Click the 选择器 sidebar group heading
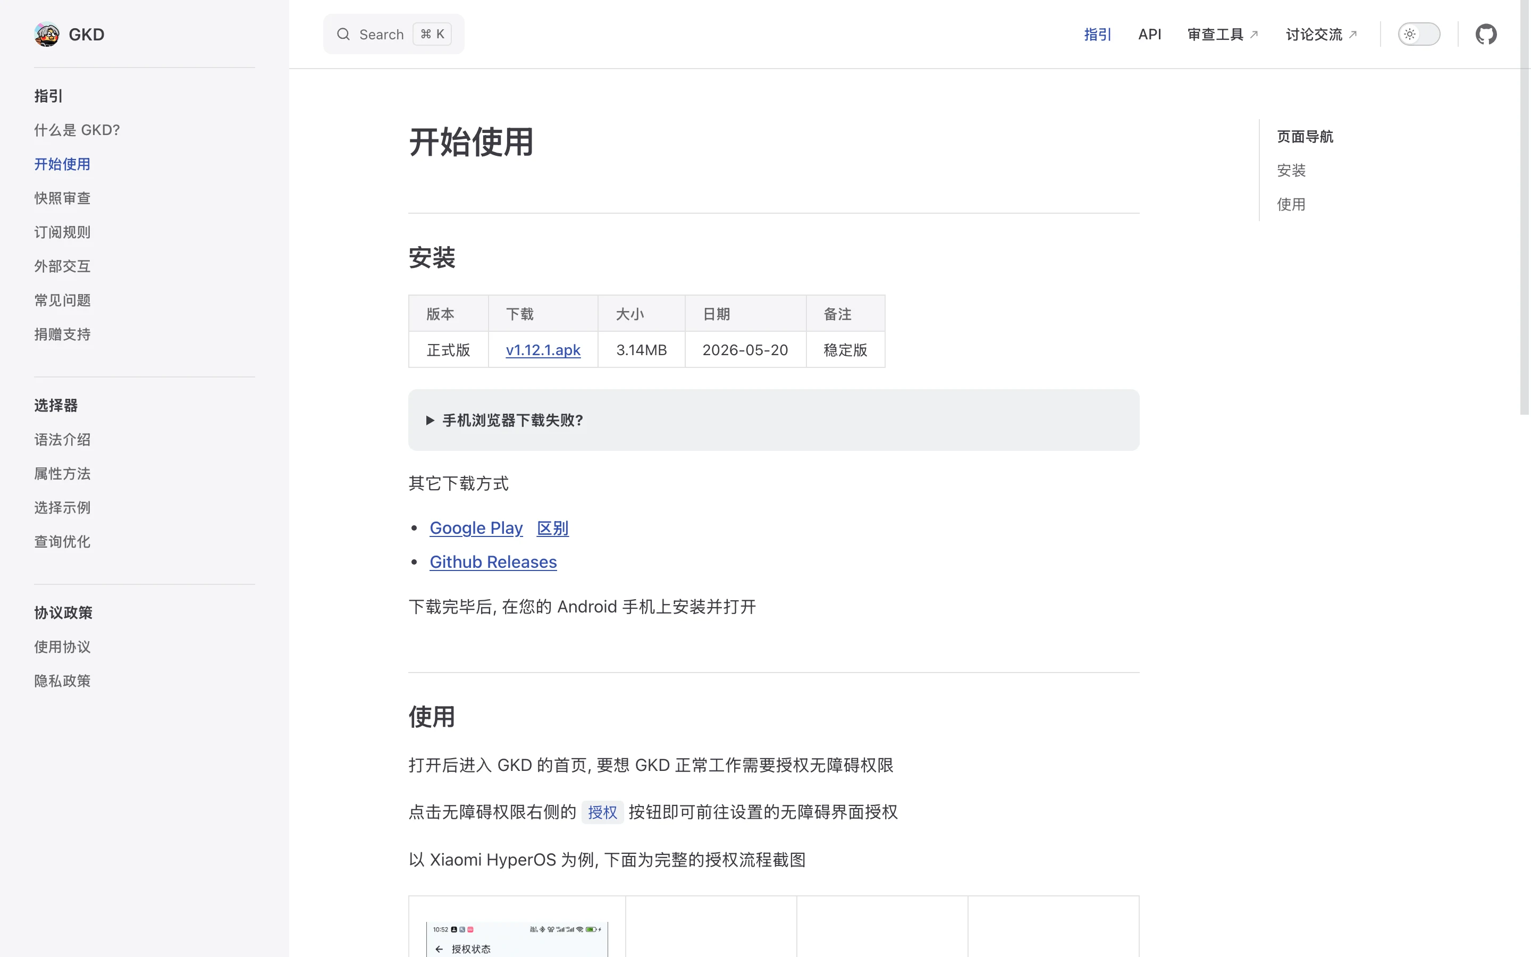The width and height of the screenshot is (1531, 957). [56, 405]
